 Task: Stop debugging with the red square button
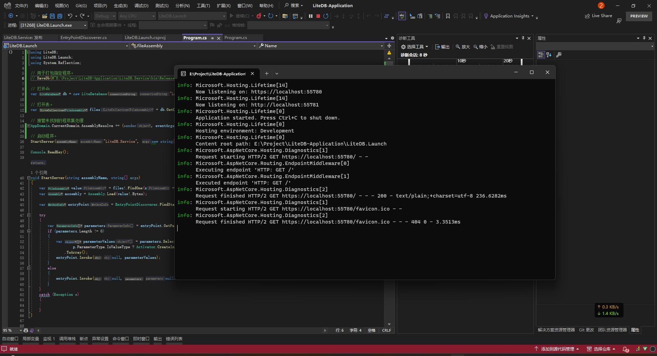pyautogui.click(x=318, y=16)
